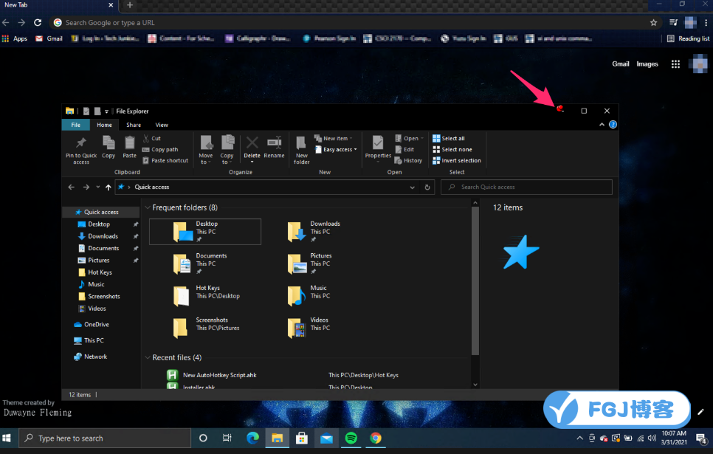Click the address bar refresh button
This screenshot has width=713, height=454.
point(427,187)
